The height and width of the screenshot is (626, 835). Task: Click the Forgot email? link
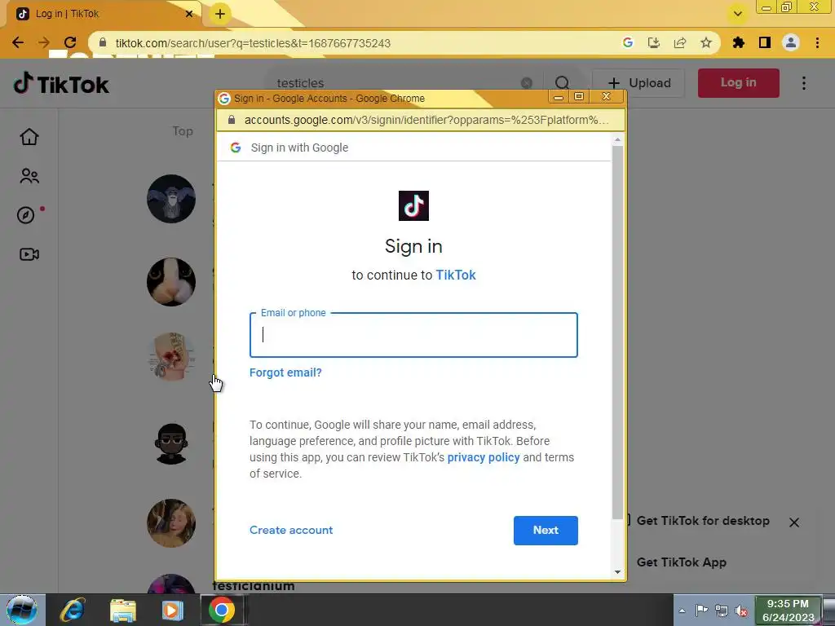coord(285,373)
